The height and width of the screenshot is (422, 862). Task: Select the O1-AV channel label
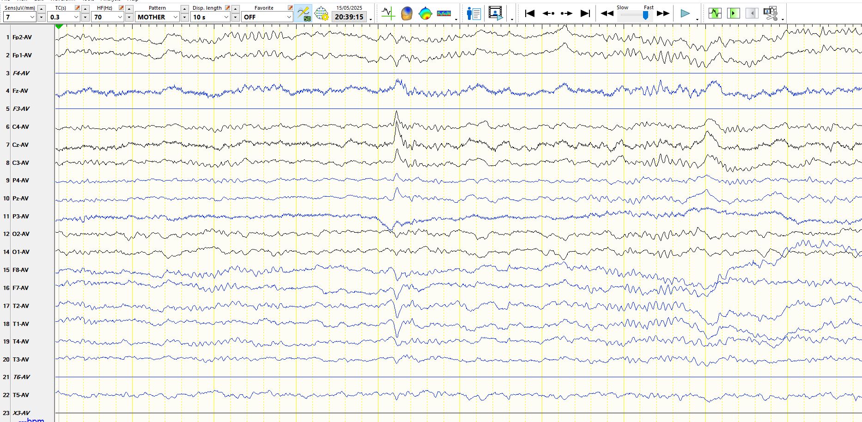coord(21,252)
